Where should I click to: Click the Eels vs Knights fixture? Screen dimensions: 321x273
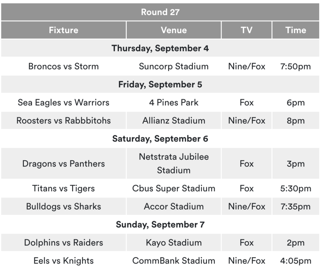pyautogui.click(x=63, y=261)
